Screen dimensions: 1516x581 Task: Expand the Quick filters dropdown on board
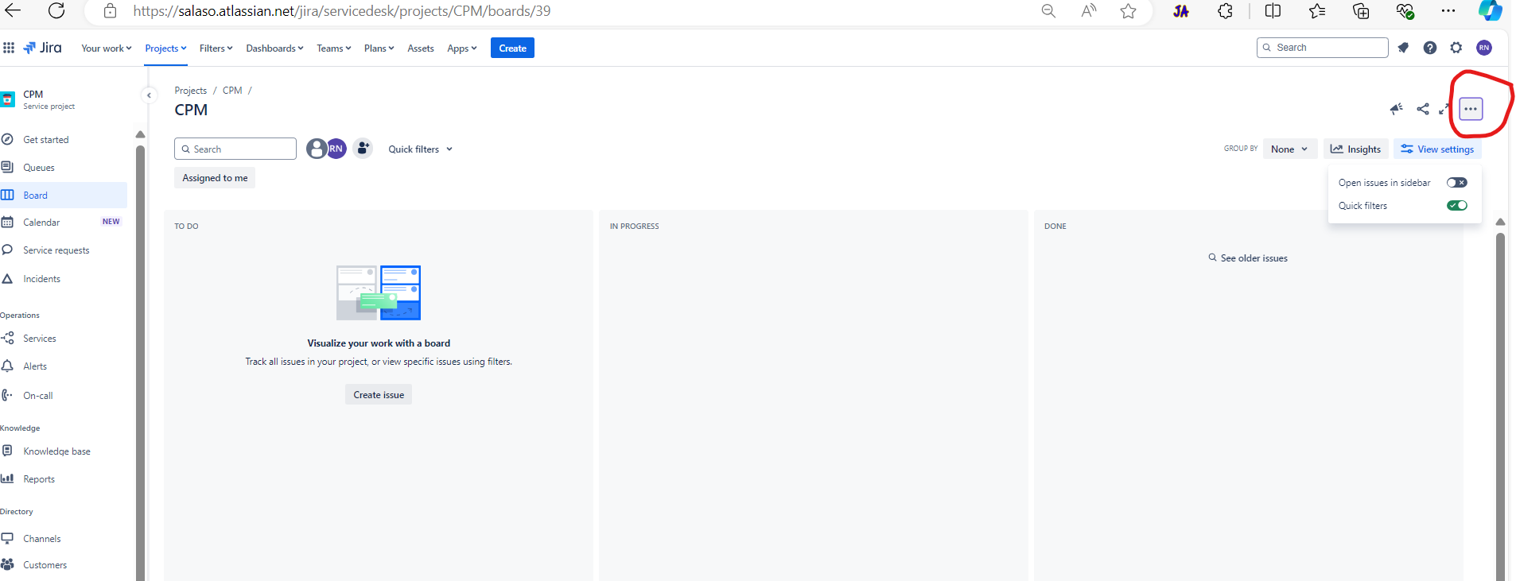coord(420,149)
